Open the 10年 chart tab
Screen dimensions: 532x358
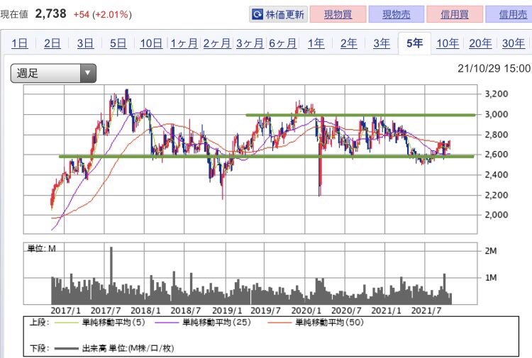[448, 43]
